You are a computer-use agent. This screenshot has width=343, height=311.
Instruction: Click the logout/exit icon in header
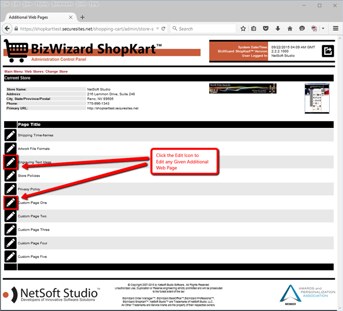click(328, 51)
